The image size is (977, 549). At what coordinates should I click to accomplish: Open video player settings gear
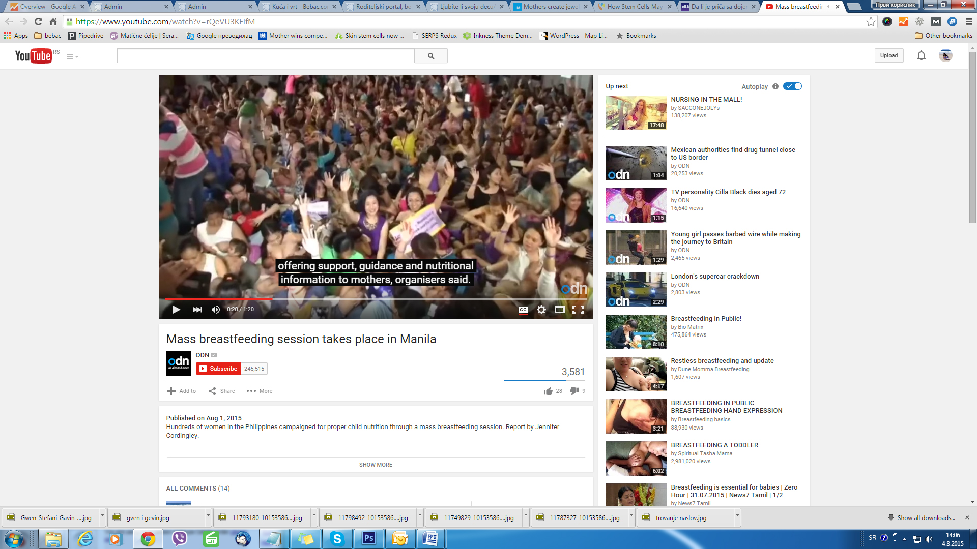point(541,310)
